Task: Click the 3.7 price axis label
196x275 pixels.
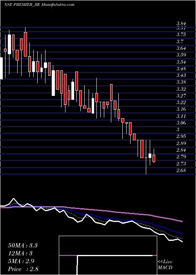Action: click(180, 41)
